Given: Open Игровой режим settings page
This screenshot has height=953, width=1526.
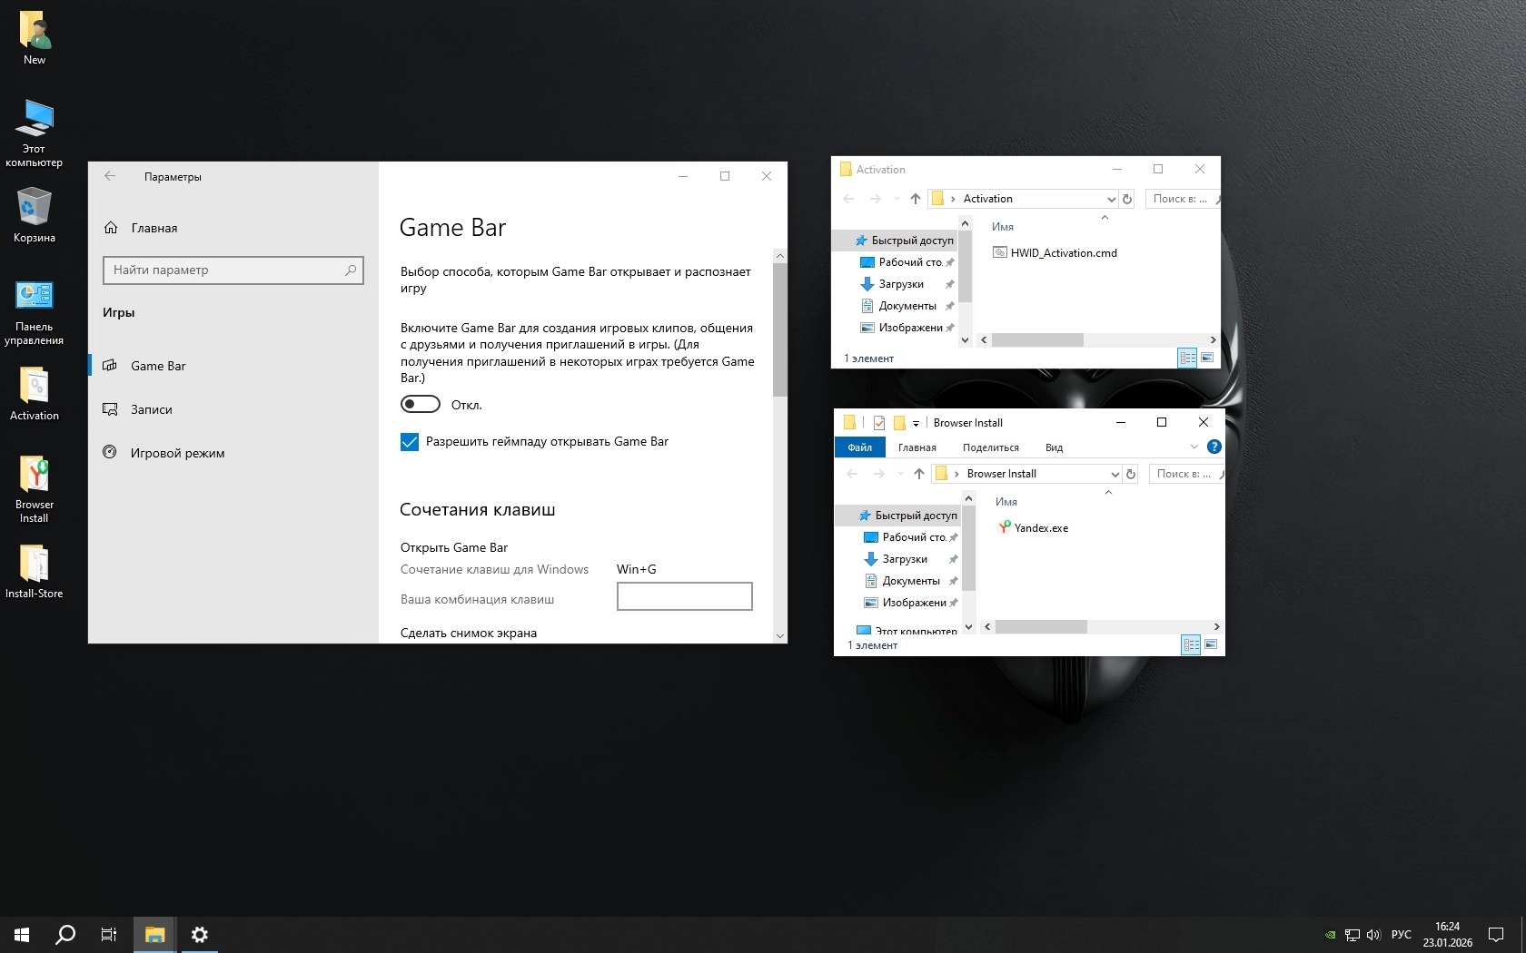Looking at the screenshot, I should 177,453.
